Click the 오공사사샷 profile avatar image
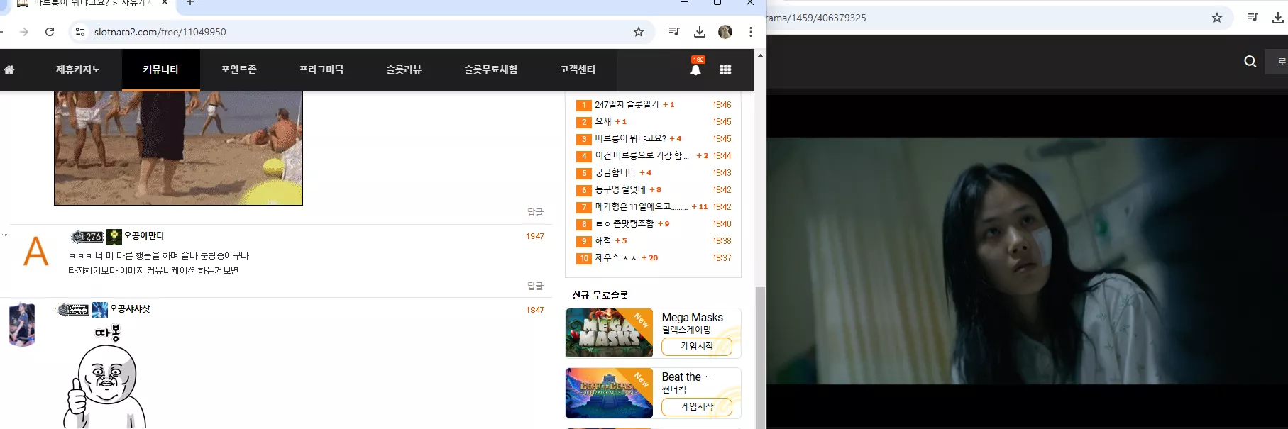Image resolution: width=1288 pixels, height=429 pixels. click(22, 324)
